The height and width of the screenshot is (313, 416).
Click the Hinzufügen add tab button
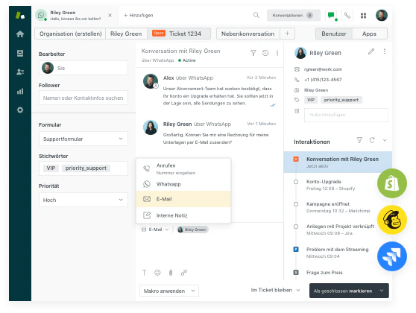click(x=139, y=16)
